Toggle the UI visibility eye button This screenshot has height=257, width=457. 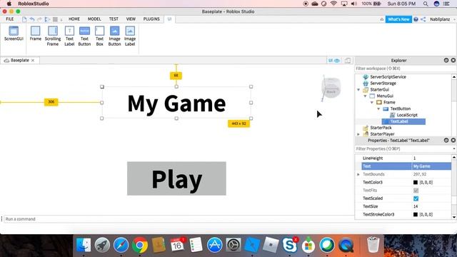[x=334, y=60]
